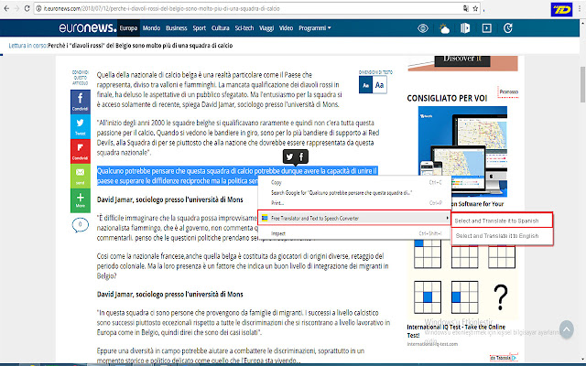
Task: Select the large text size Aa option
Action: pyautogui.click(x=379, y=85)
